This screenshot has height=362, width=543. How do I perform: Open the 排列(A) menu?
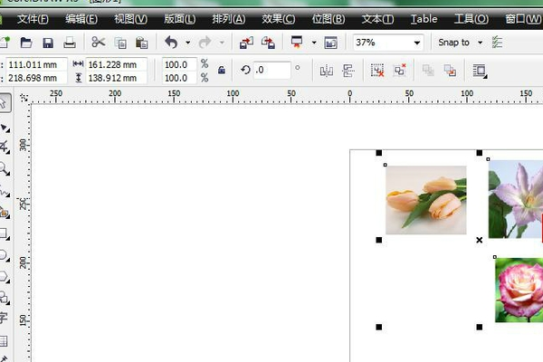[229, 19]
